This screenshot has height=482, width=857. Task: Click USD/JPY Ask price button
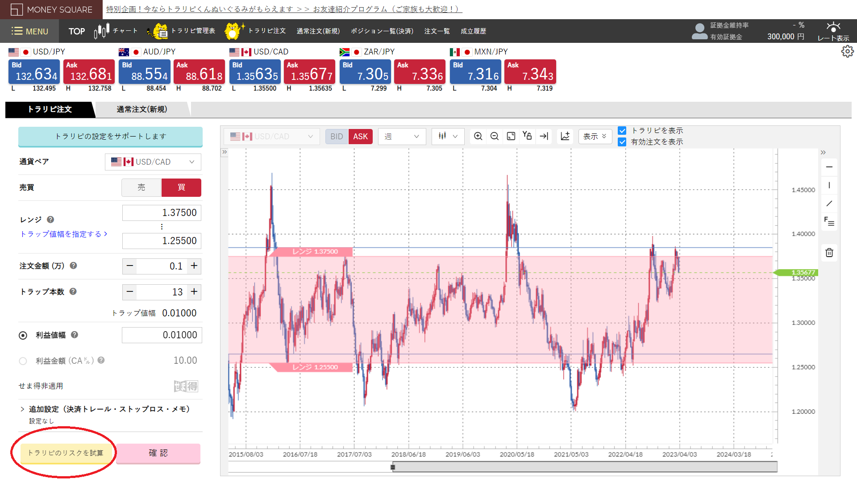point(89,72)
